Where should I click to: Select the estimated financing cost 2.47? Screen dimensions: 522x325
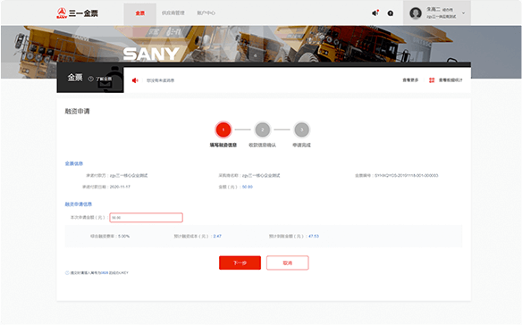click(217, 237)
